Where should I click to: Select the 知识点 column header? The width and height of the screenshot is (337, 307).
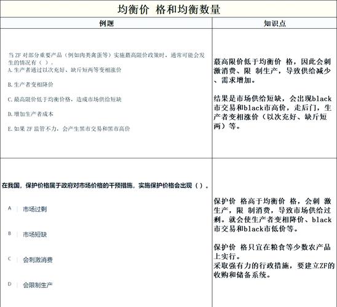click(x=275, y=23)
